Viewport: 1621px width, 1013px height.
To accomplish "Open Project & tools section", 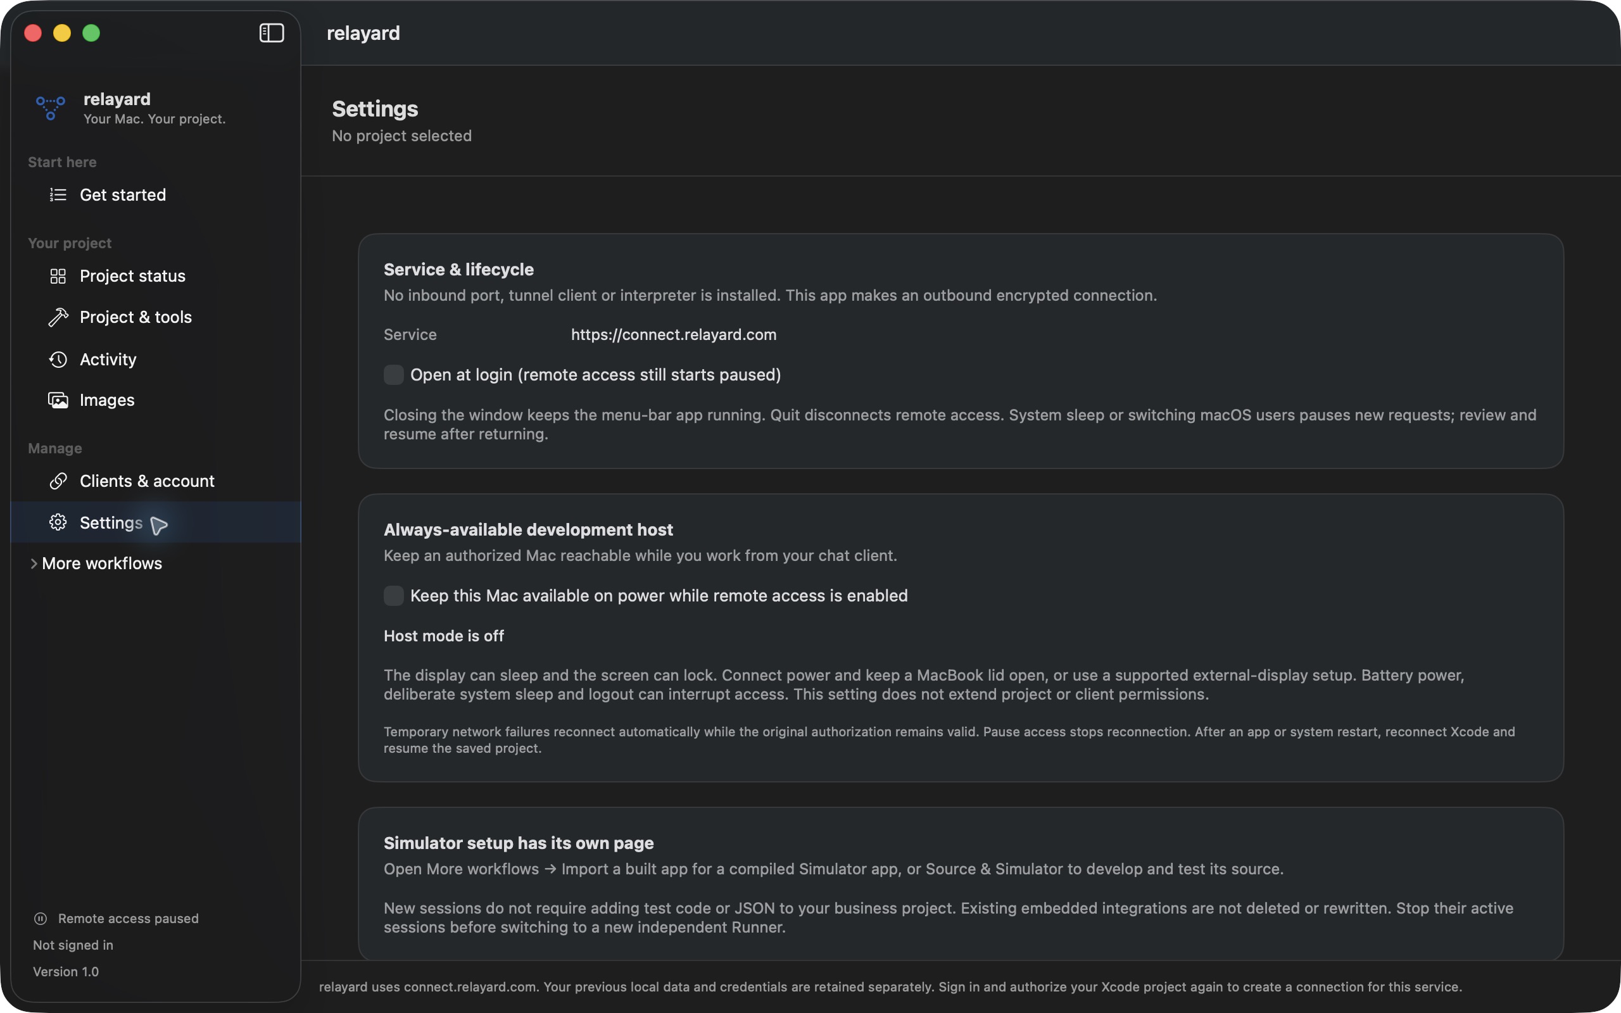I will [x=155, y=317].
